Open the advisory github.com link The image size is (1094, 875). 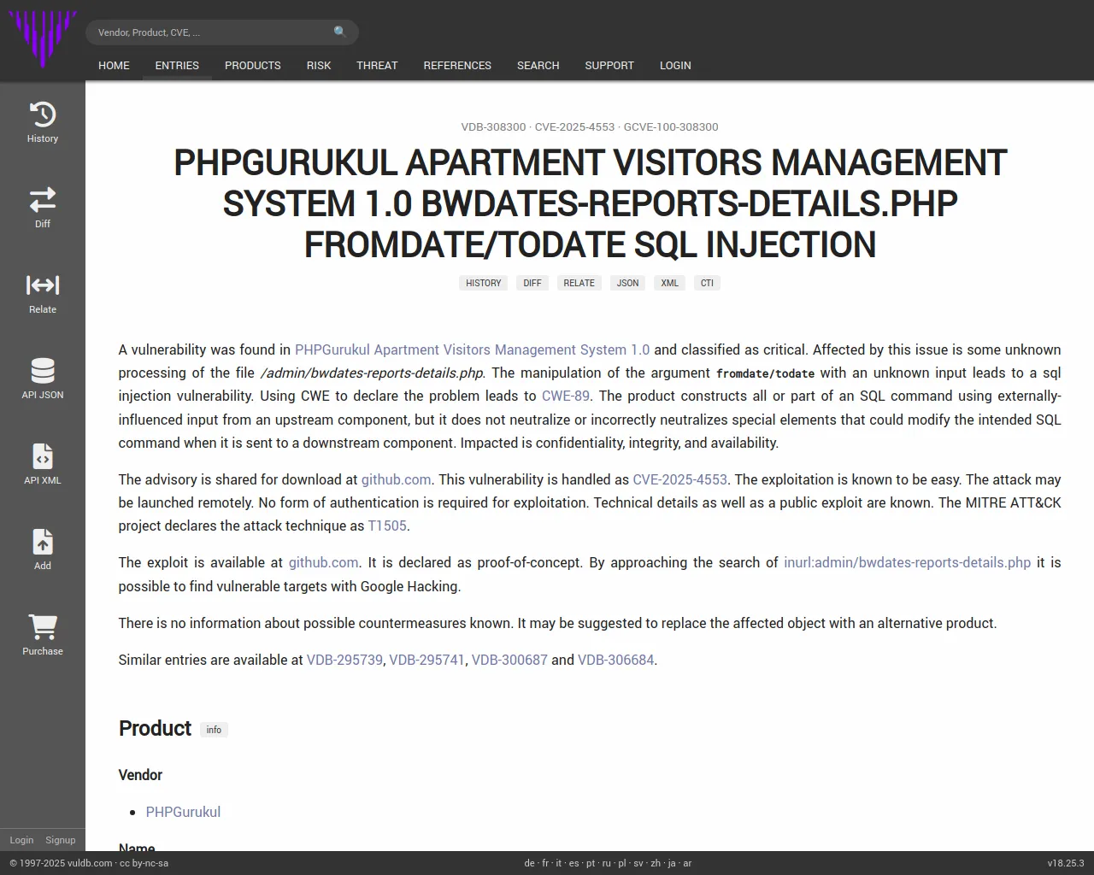click(396, 479)
